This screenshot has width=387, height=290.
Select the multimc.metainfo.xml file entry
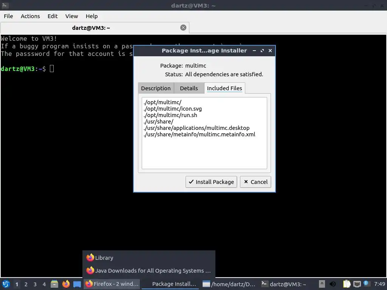point(200,134)
